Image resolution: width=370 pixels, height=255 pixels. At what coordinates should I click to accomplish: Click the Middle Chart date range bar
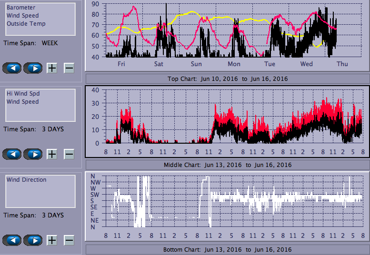227,165
